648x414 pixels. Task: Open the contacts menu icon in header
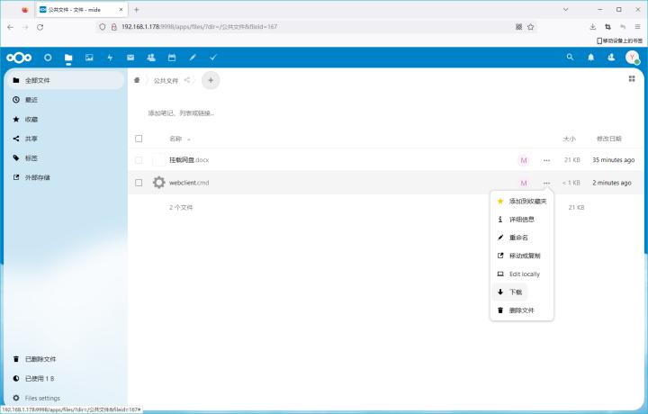pyautogui.click(x=612, y=58)
